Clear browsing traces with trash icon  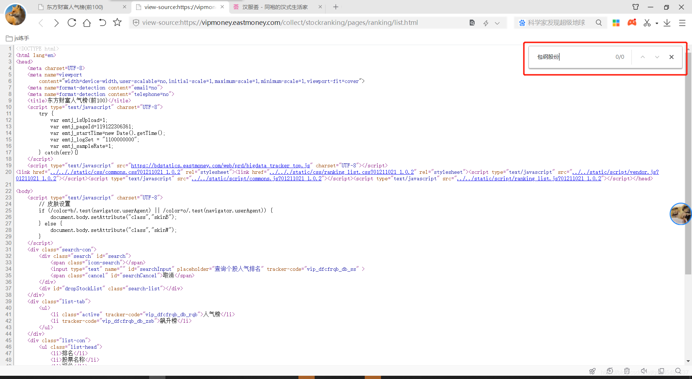(x=627, y=371)
